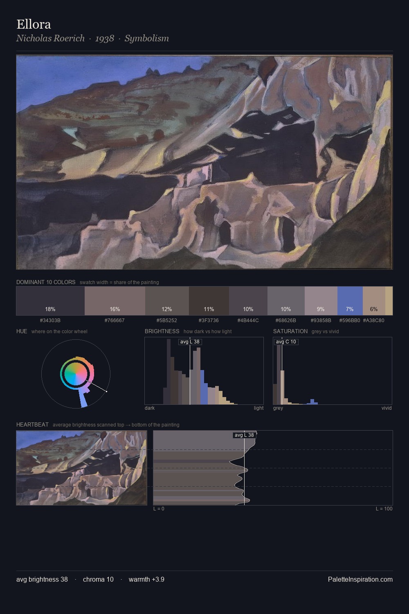Screen dimensions: 409x614
Task: Click the 'DOMINANT 10 COLORS' heading
Action: click(46, 282)
